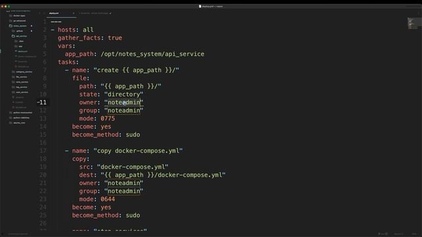Screen dimensions: 422x237
Task: Click the 'copy:' key on line 18
Action: (x=80, y=159)
